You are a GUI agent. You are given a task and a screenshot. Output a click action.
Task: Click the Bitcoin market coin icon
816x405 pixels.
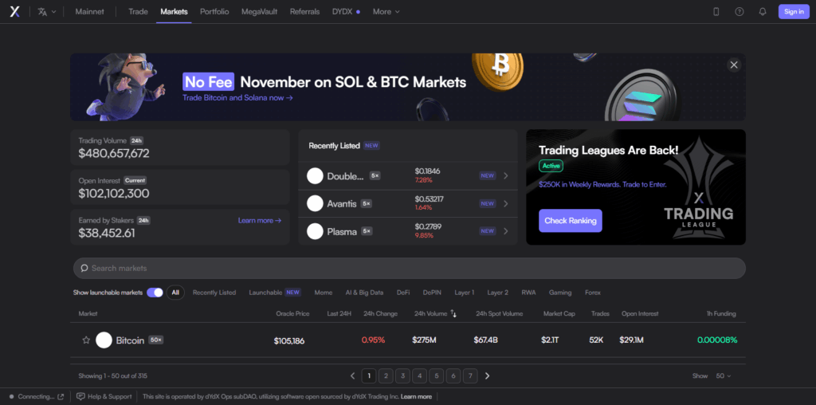click(x=104, y=340)
